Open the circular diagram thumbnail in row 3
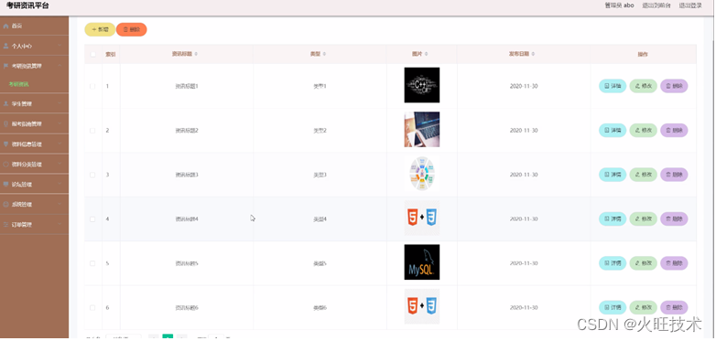This screenshot has width=716, height=341. click(x=422, y=174)
